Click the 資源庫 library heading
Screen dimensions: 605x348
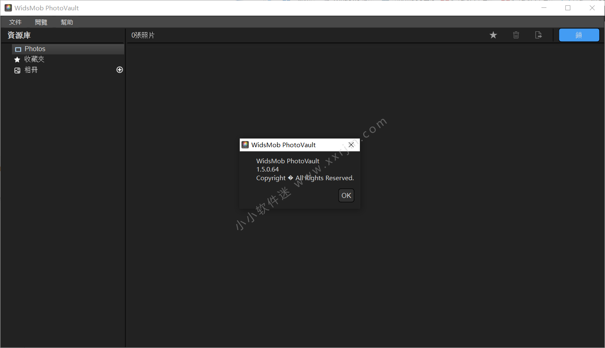pyautogui.click(x=19, y=35)
